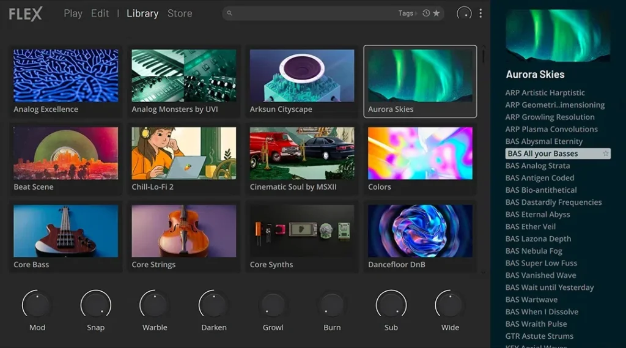
Task: Click the search magnifier icon
Action: pyautogui.click(x=230, y=13)
